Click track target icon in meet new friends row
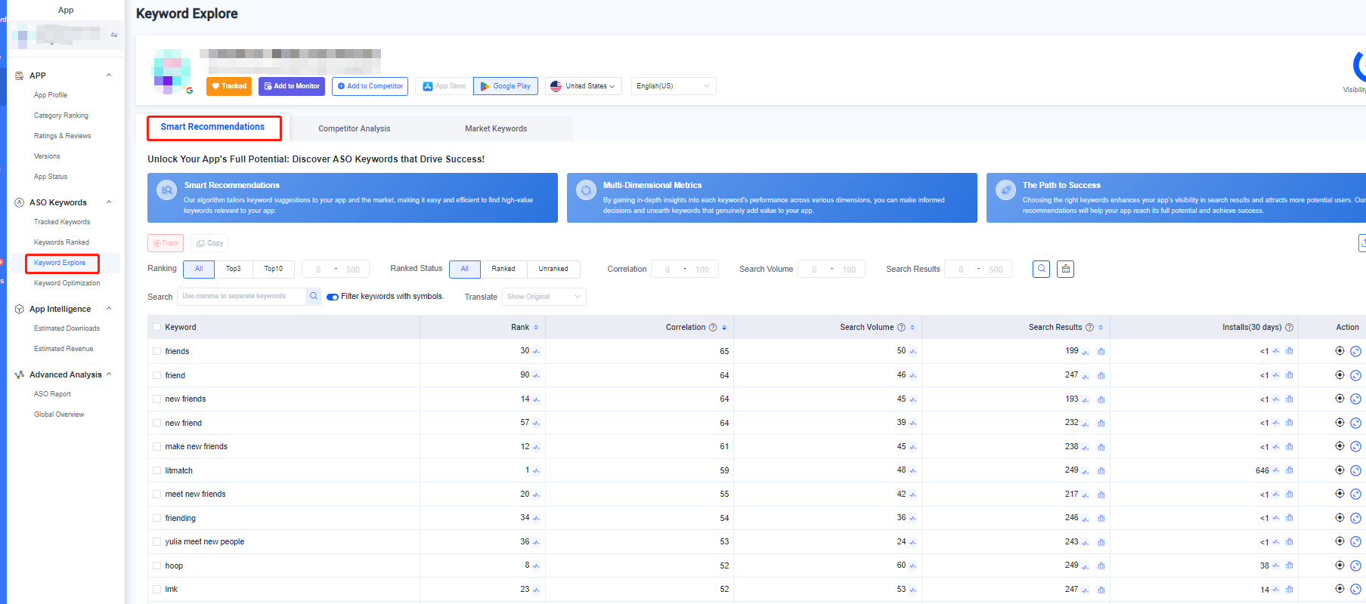The width and height of the screenshot is (1366, 604). pyautogui.click(x=1340, y=494)
